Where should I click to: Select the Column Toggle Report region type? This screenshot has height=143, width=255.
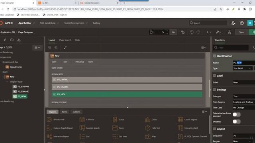coord(60,128)
